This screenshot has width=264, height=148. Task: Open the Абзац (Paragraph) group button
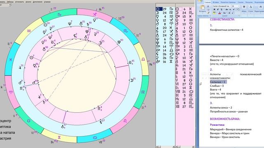(244, 9)
